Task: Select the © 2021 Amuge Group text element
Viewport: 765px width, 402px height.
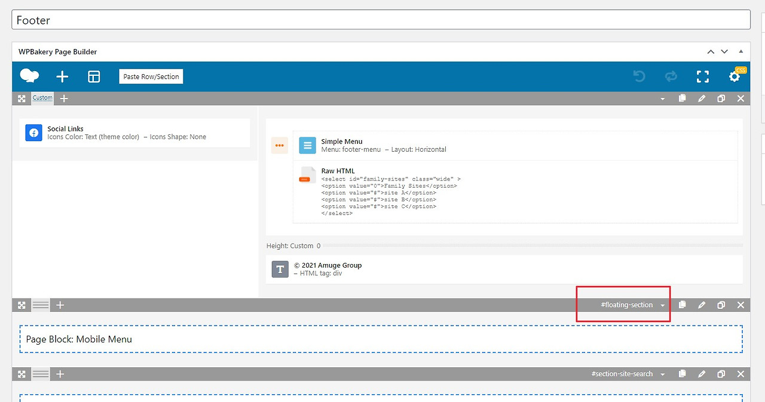Action: point(504,269)
